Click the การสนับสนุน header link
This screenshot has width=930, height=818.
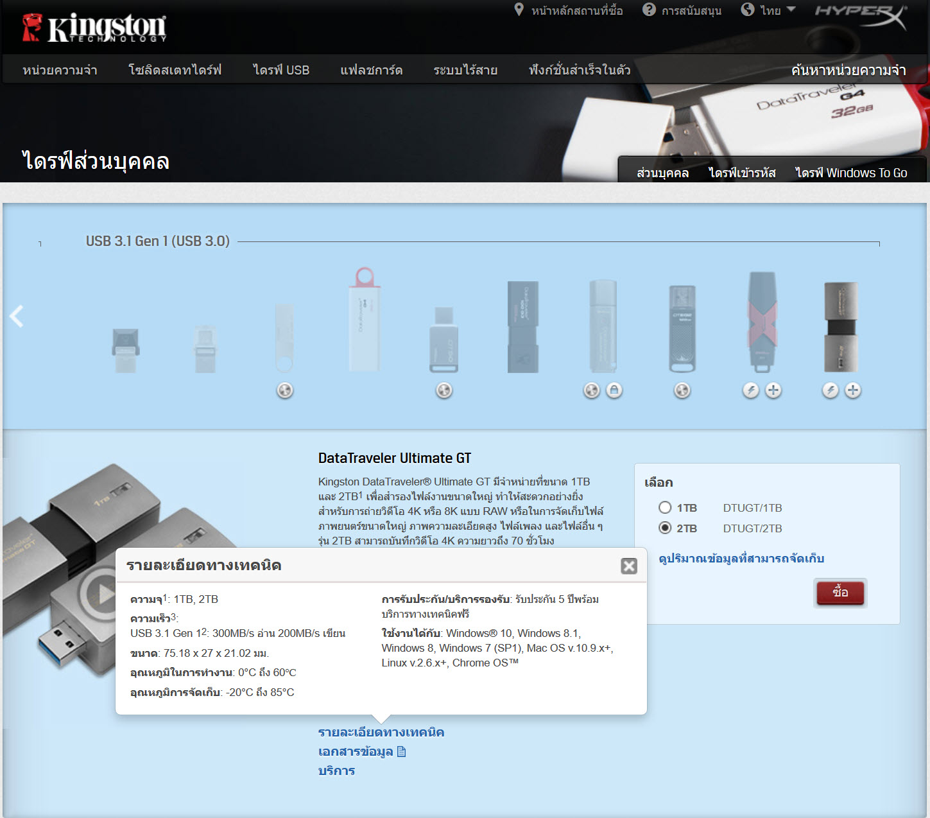(x=691, y=10)
